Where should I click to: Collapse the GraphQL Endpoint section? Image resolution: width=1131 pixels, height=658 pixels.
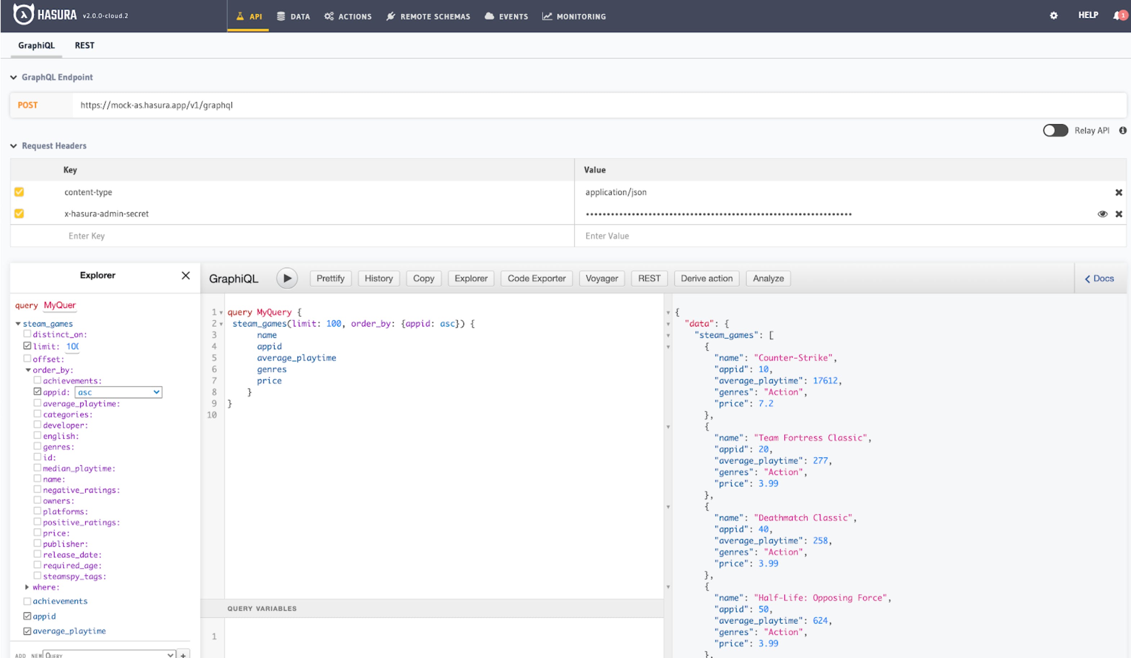pos(13,78)
